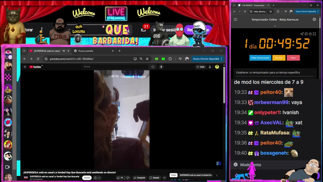
Task: Select SUPERSEGA está en canal filter chip
Action: [196, 175]
